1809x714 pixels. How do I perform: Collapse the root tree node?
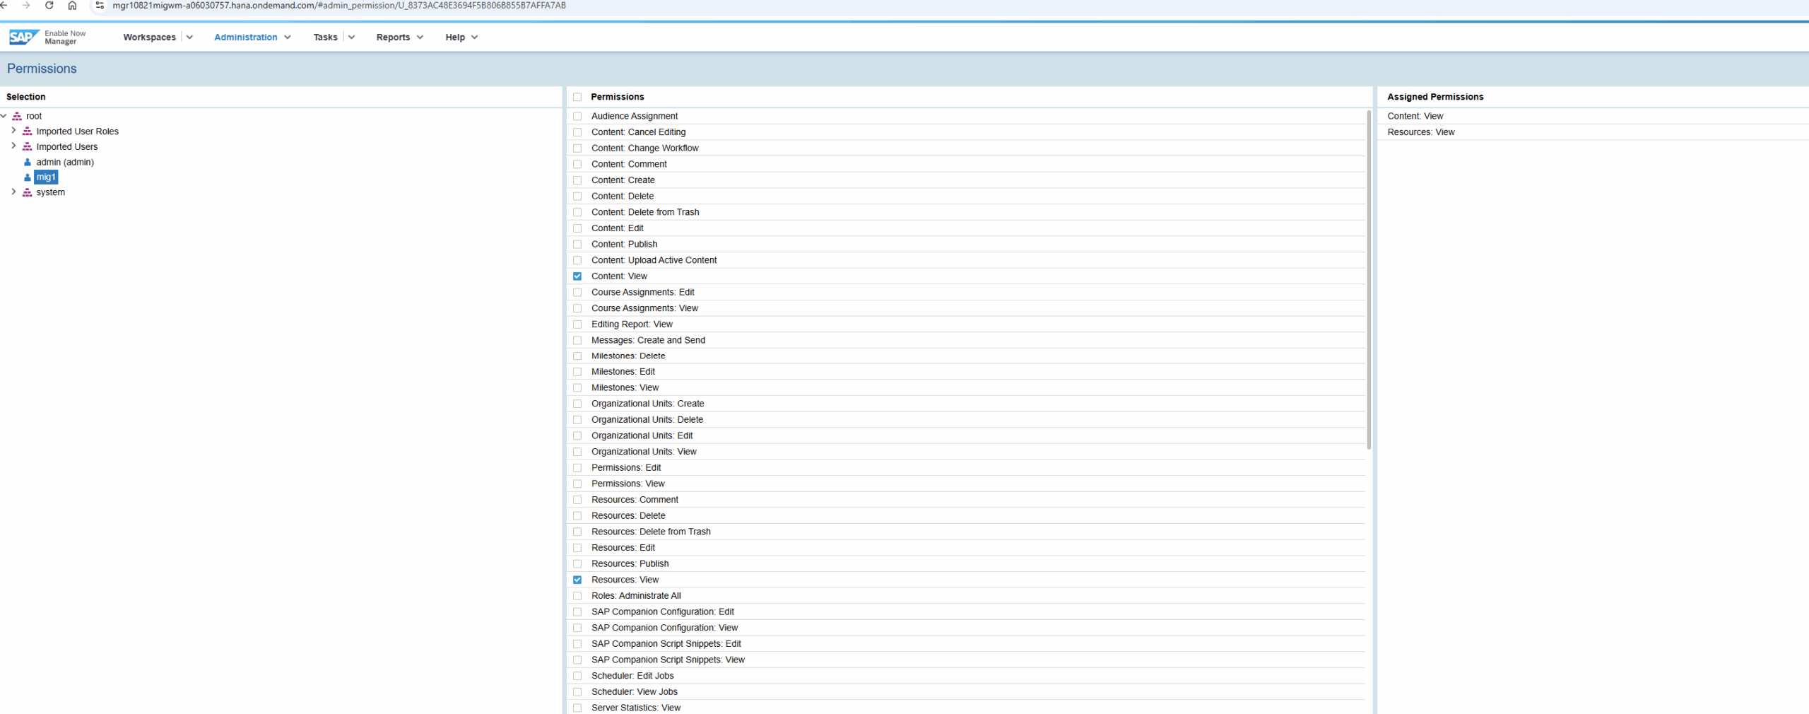coord(4,116)
